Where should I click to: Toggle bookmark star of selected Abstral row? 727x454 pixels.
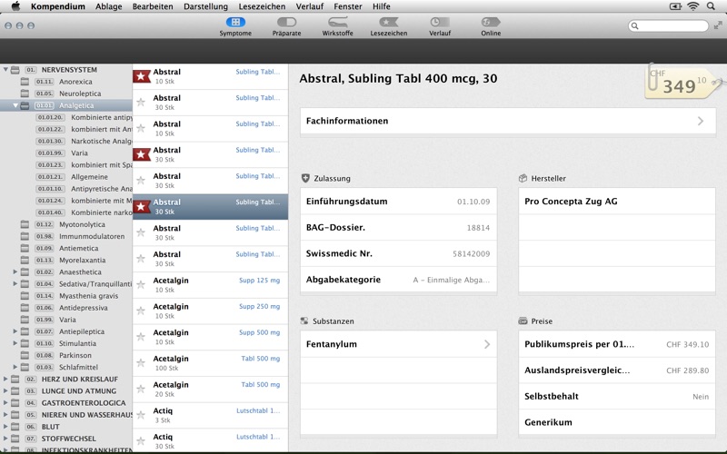coord(142,207)
